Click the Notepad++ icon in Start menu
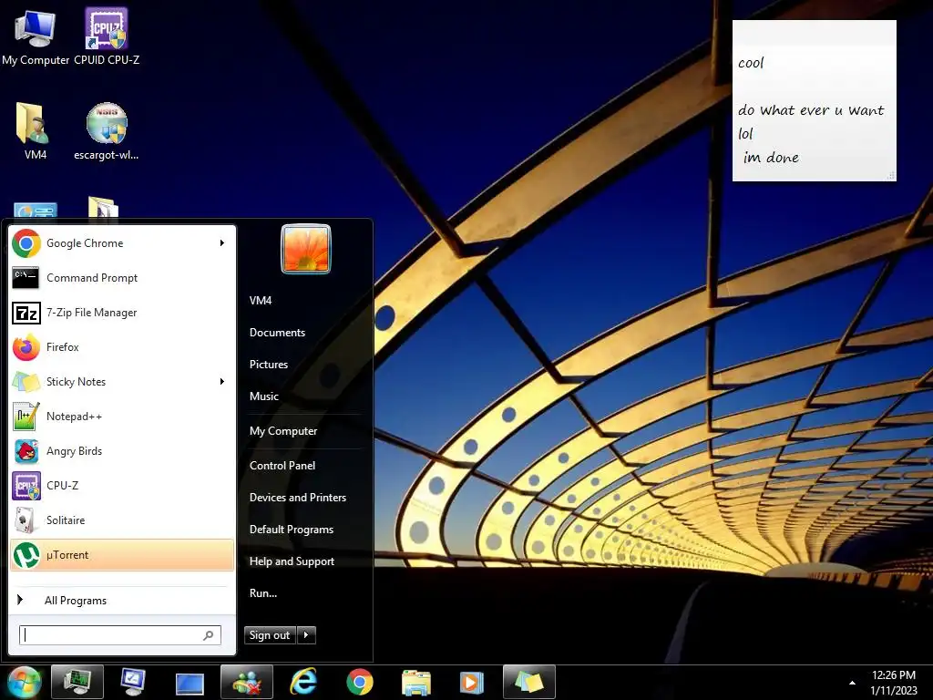 click(26, 416)
